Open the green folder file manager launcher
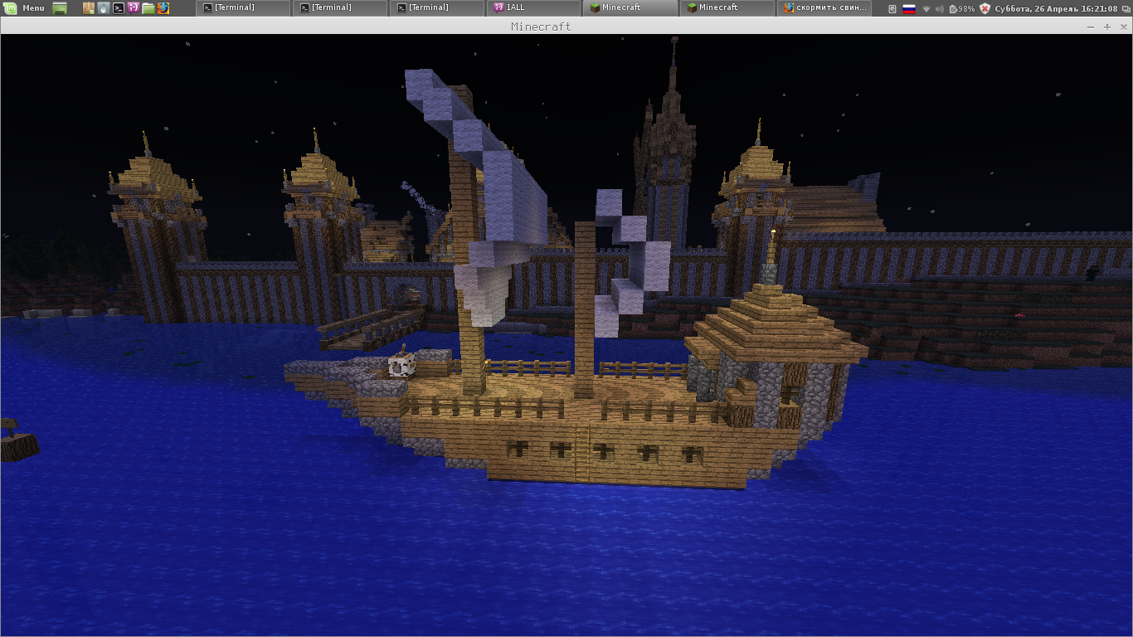Viewport: 1133px width, 637px height. pyautogui.click(x=148, y=7)
